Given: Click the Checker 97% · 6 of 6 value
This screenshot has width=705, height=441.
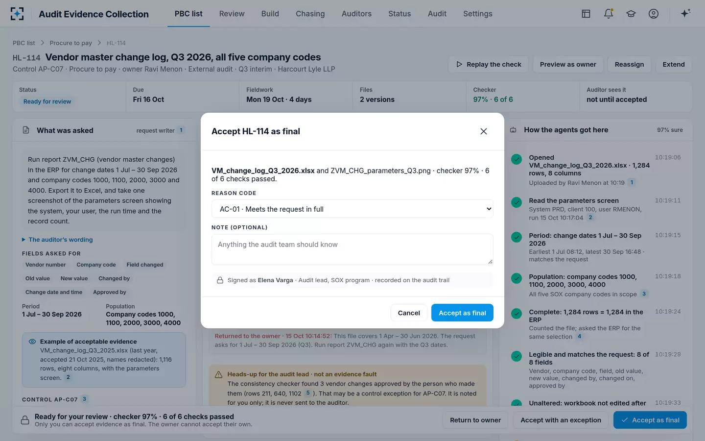Looking at the screenshot, I should point(493,99).
